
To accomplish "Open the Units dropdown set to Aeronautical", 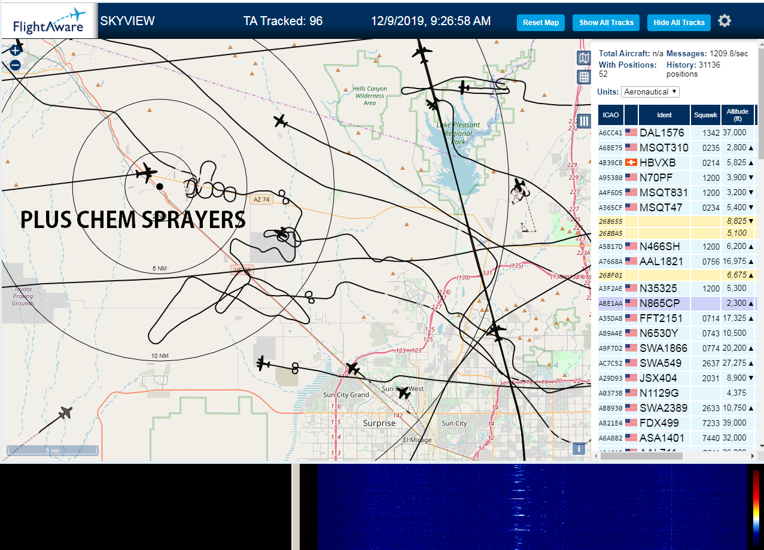I will coord(650,92).
